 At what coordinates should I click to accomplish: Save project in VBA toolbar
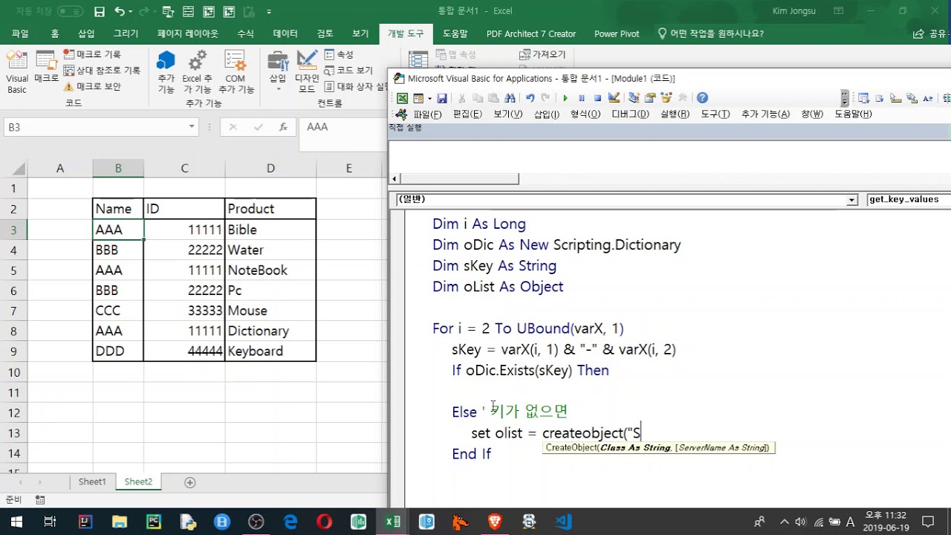442,98
